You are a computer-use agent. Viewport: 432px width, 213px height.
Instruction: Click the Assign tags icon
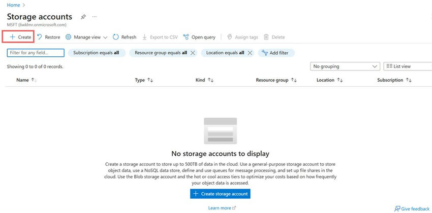pos(230,37)
